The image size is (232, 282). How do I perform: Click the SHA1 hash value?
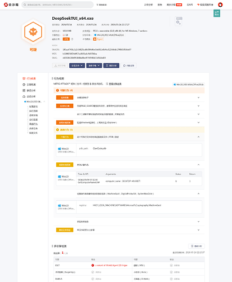coord(84,58)
